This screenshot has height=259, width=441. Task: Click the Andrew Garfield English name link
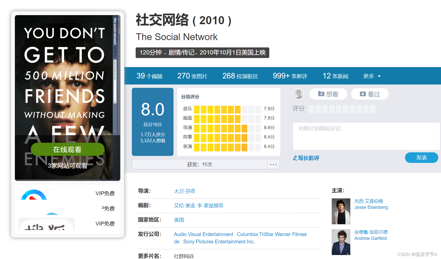[370, 238]
